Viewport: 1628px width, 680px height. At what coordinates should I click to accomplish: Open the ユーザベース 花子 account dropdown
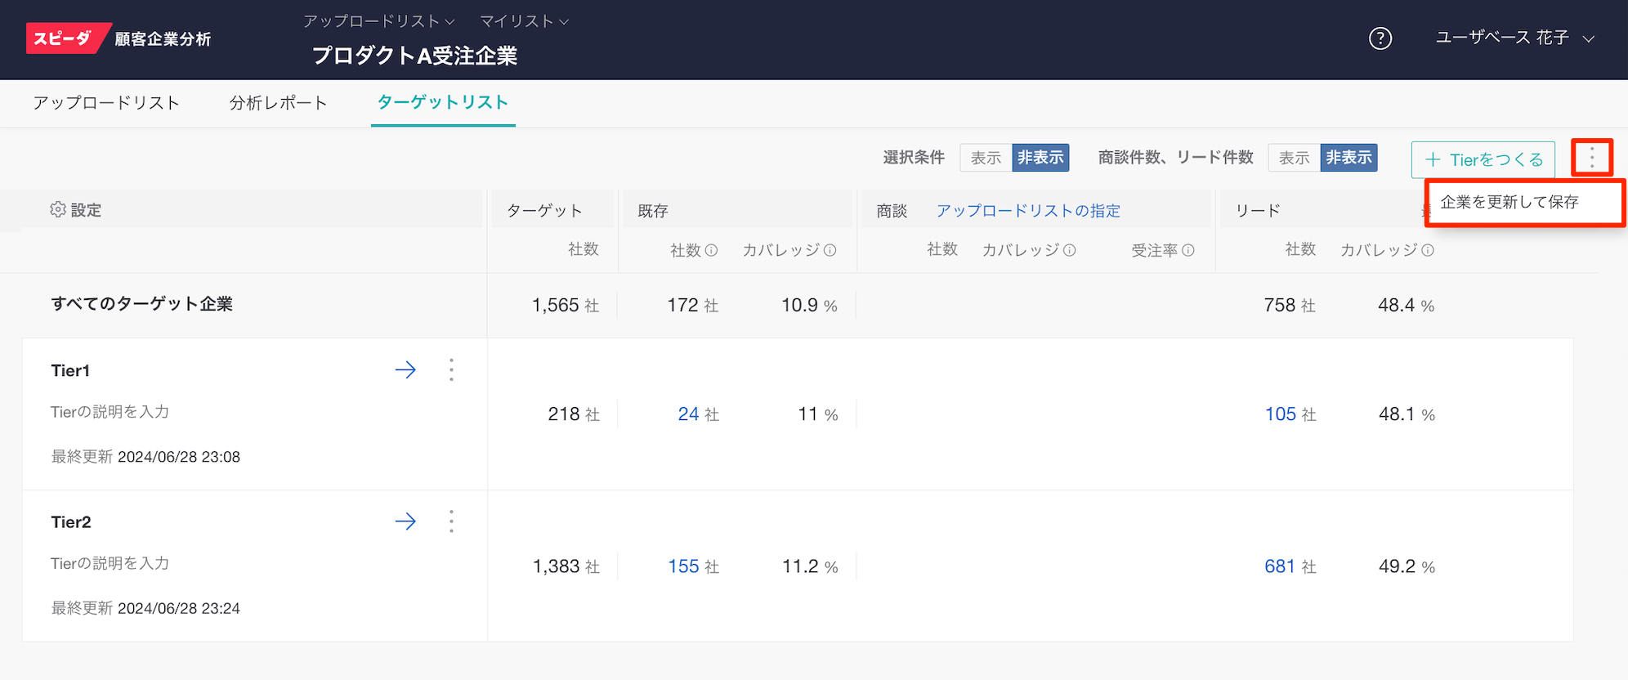click(x=1514, y=38)
